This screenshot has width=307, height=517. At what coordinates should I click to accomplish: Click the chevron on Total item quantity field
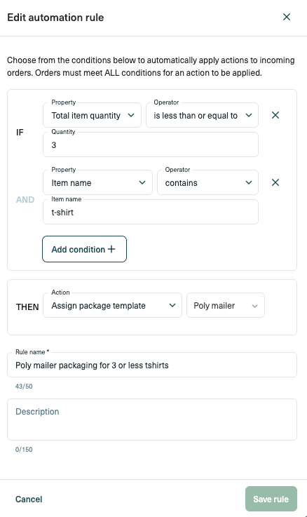pyautogui.click(x=131, y=116)
